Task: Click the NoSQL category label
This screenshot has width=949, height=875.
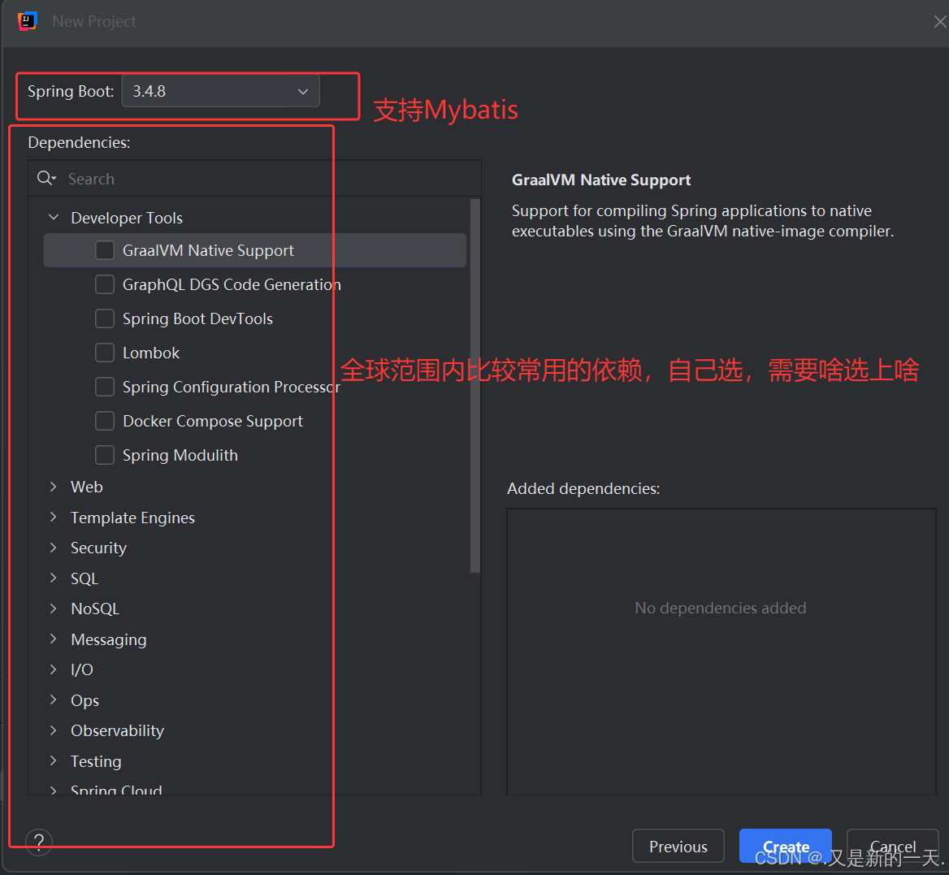Action: (x=95, y=609)
